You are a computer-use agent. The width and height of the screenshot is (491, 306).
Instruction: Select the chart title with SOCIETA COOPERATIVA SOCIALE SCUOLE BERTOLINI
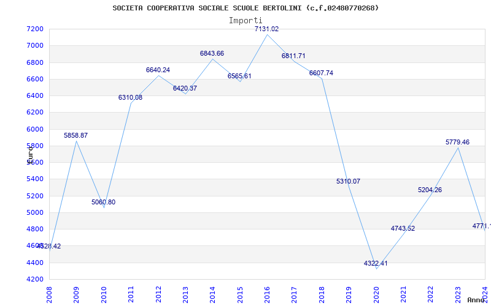point(245,8)
